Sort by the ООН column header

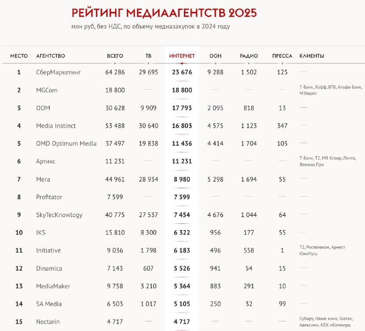pyautogui.click(x=215, y=56)
